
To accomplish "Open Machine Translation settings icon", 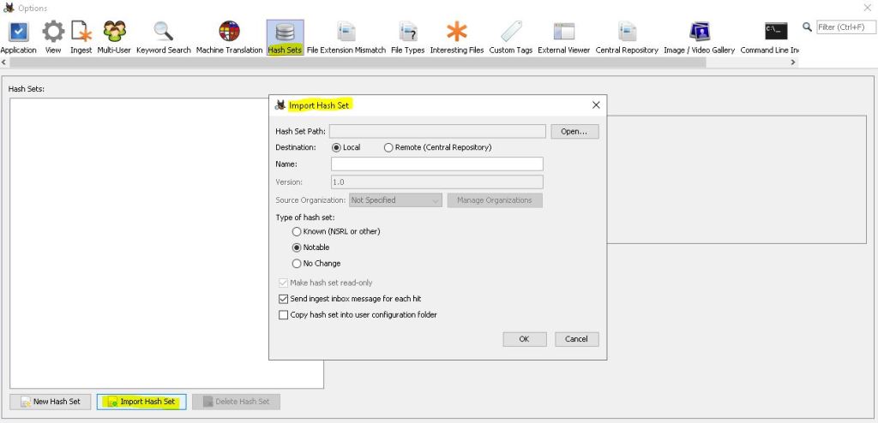I will pos(229,33).
